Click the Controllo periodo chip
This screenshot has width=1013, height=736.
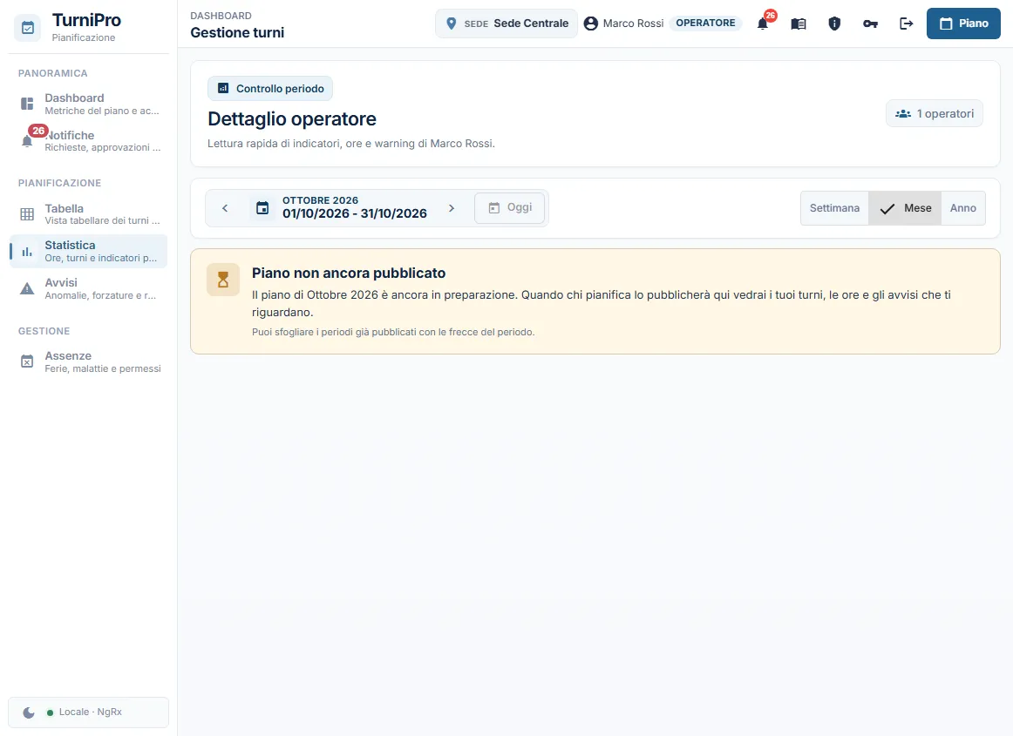point(270,89)
